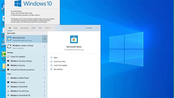This screenshot has height=98, width=174.
Task: Expand Firewall & network protection chevron
Action: point(45,70)
